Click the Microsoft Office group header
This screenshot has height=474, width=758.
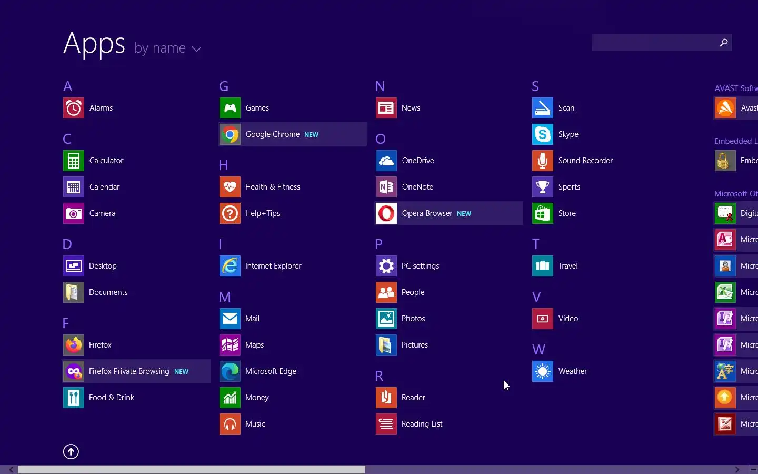click(x=736, y=194)
